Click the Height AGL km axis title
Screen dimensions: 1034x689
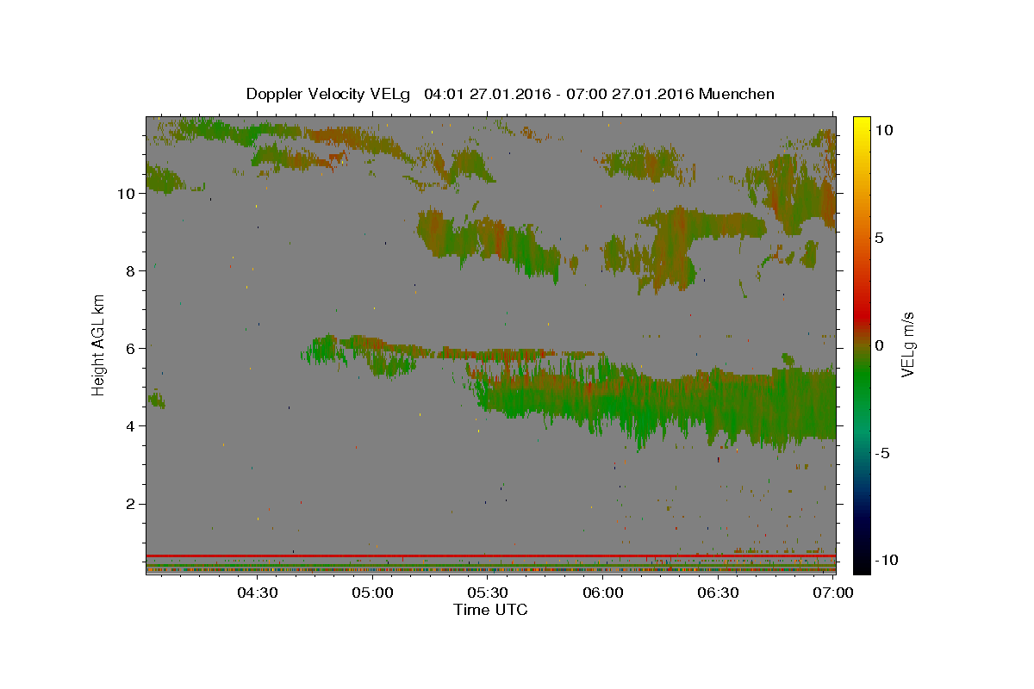tap(99, 344)
